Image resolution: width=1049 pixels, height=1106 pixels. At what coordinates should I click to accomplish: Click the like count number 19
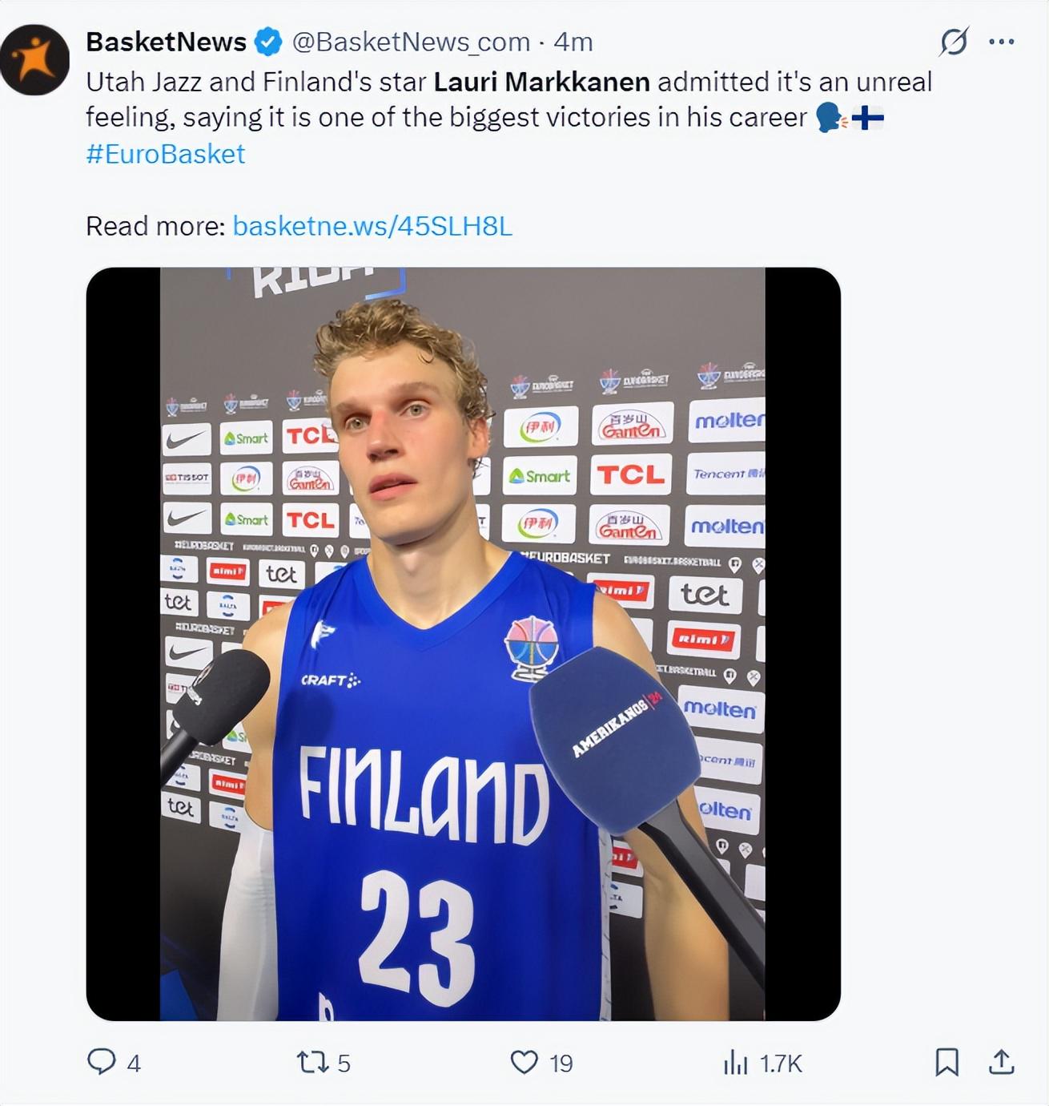click(x=561, y=1064)
